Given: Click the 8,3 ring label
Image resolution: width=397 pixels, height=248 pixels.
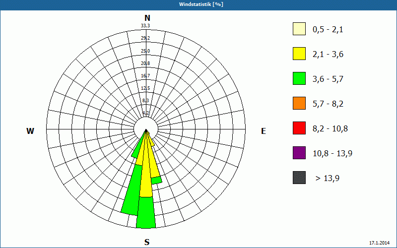Looking at the screenshot, I should (x=145, y=101).
